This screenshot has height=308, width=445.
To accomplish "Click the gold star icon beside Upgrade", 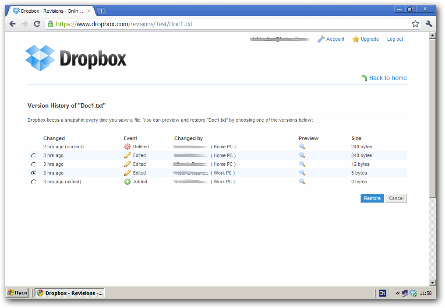I will click(356, 39).
